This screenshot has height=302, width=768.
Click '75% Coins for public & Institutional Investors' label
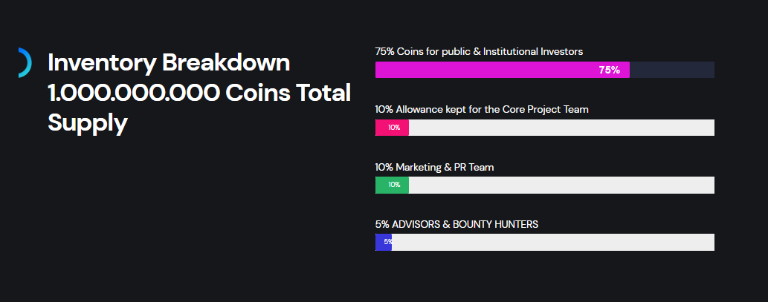coord(479,52)
